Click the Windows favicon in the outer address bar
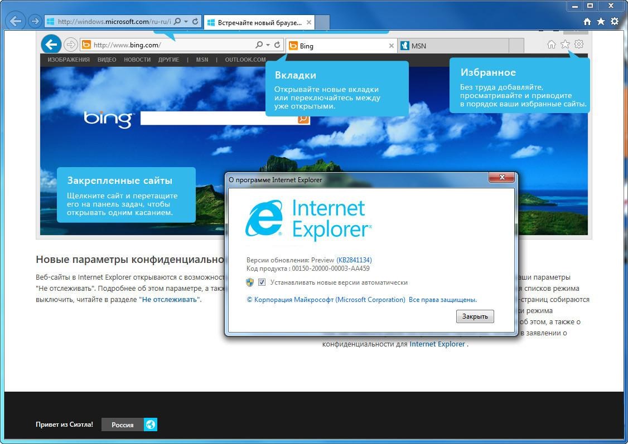 point(50,22)
